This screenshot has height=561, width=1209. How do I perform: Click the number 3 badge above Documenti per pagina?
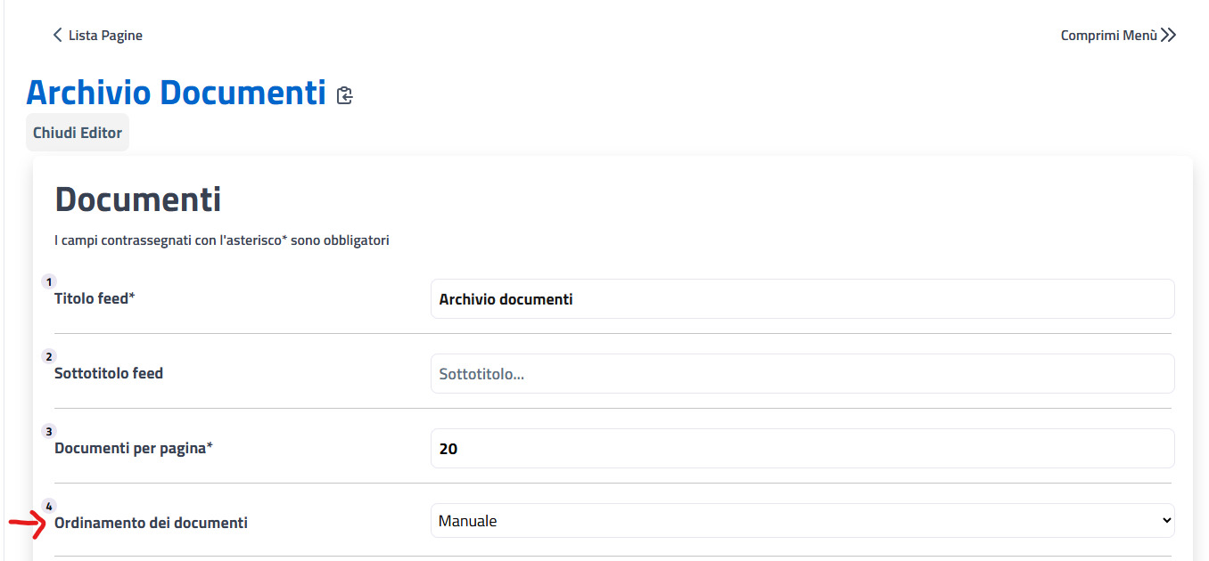coord(49,431)
